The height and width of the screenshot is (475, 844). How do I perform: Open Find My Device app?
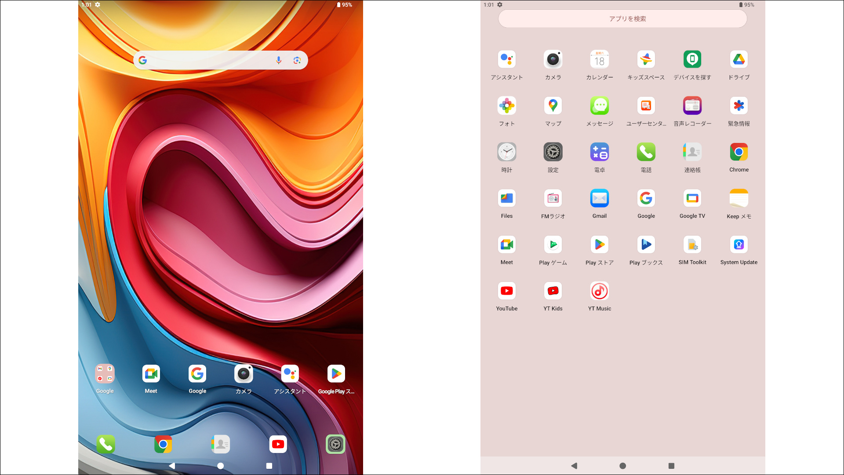coord(692,59)
